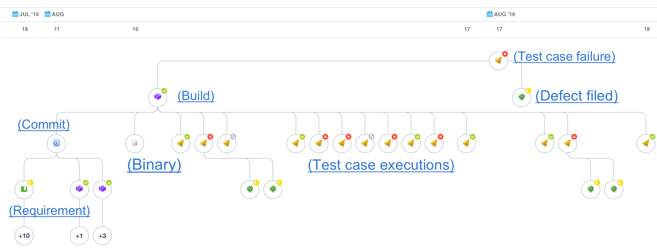
Task: Click the Binary link label
Action: tap(154, 165)
